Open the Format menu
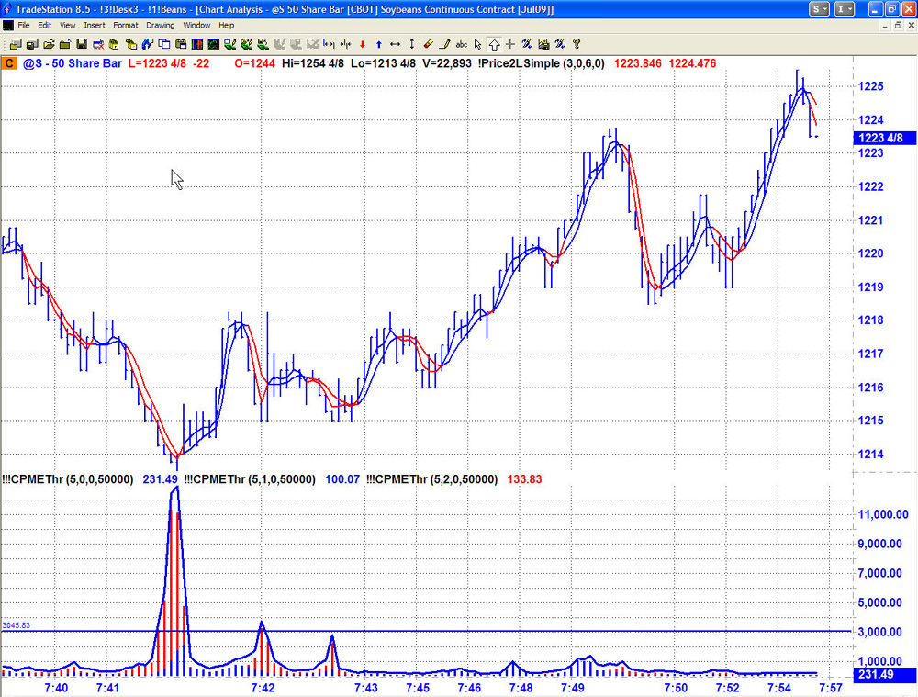Image resolution: width=918 pixels, height=697 pixels. click(125, 25)
